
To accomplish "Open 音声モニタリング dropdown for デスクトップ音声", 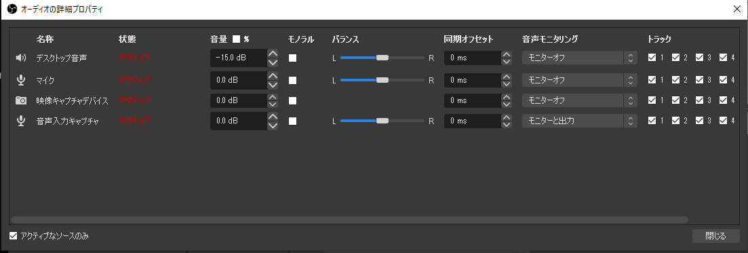I will point(580,58).
